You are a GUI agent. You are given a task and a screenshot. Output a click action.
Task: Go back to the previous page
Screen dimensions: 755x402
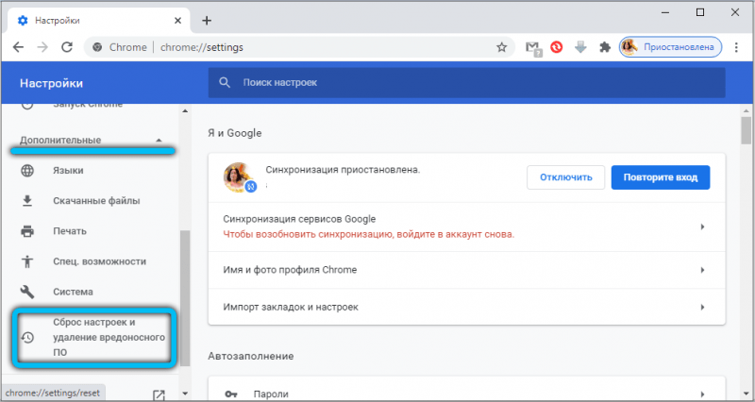[x=18, y=47]
